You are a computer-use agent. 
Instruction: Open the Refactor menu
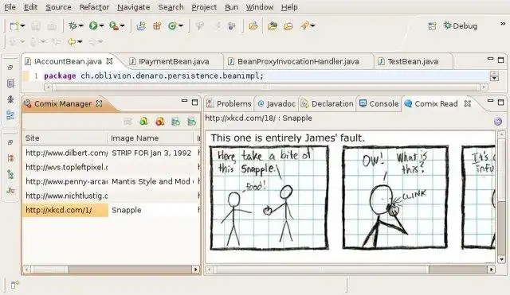coord(94,7)
